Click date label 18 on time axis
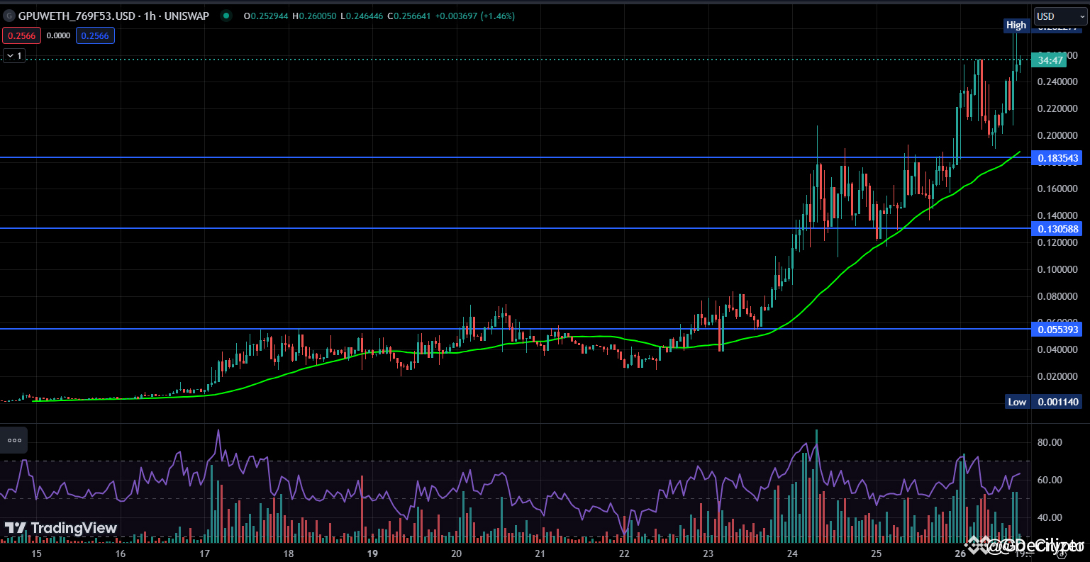 pos(289,553)
